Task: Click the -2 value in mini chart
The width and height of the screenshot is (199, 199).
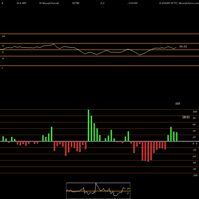Action: click(128, 193)
